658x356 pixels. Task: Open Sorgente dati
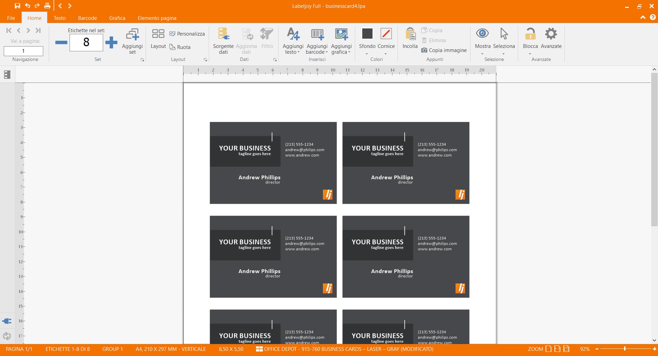pos(223,41)
